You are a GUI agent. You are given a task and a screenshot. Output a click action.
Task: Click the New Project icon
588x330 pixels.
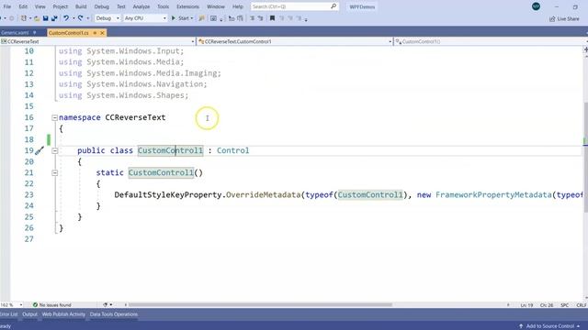[24, 18]
